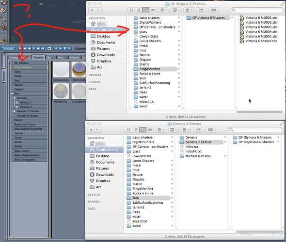Open arrange-by dropdown in Genesis 2 Female window
The height and width of the screenshot is (242, 286).
point(186,130)
